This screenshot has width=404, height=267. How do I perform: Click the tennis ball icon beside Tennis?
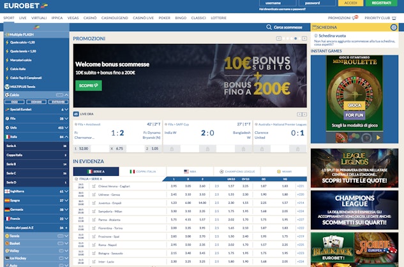tap(7, 236)
